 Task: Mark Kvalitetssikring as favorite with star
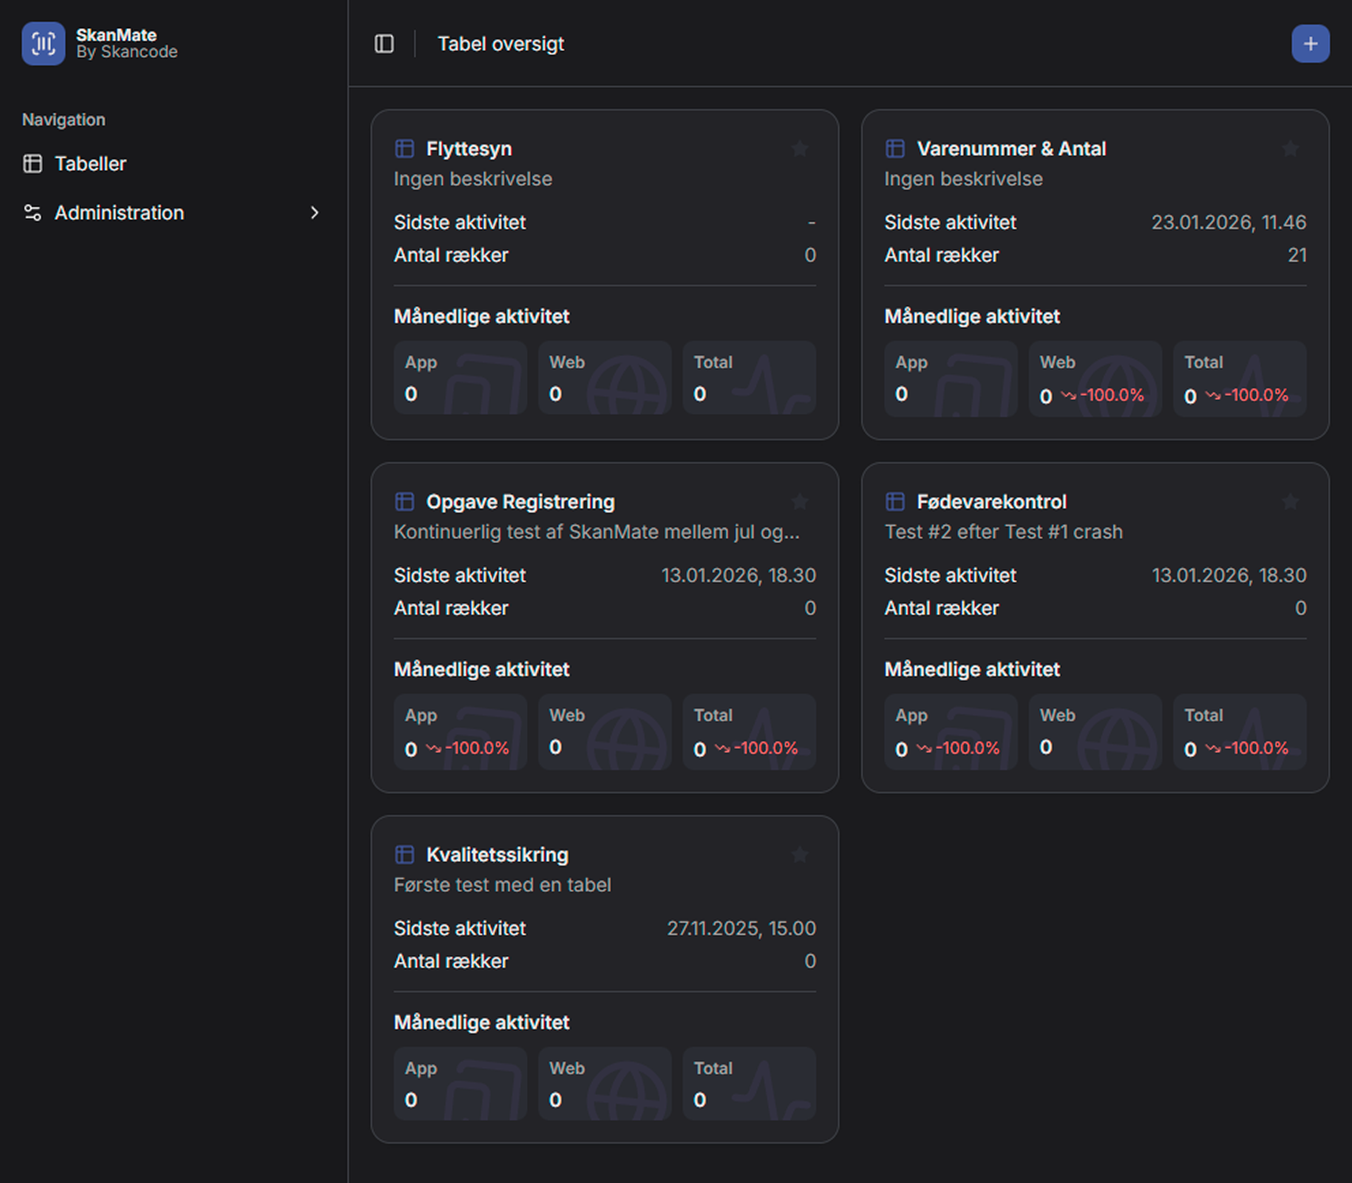799,855
